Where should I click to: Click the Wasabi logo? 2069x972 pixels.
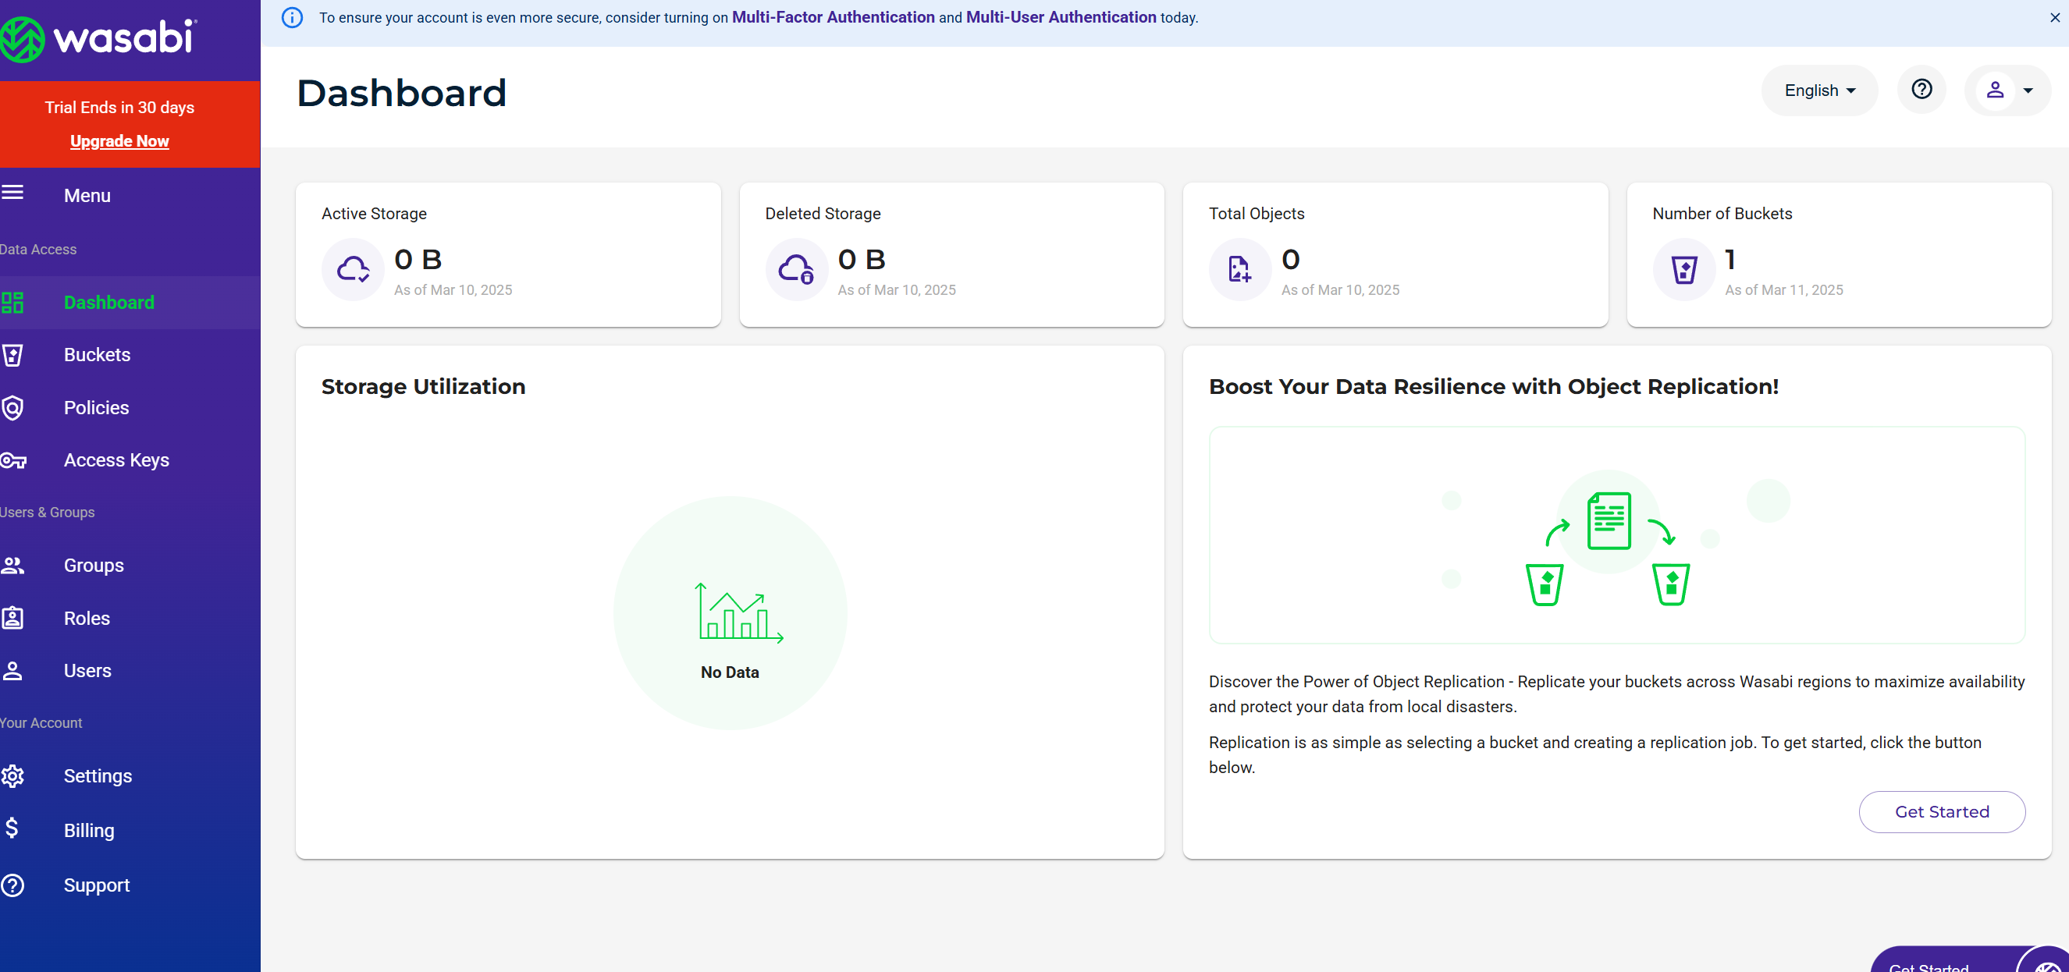pyautogui.click(x=98, y=37)
